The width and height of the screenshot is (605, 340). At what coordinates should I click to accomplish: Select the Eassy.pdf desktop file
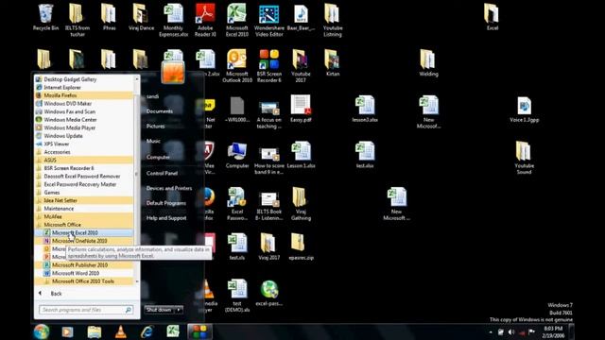(301, 110)
